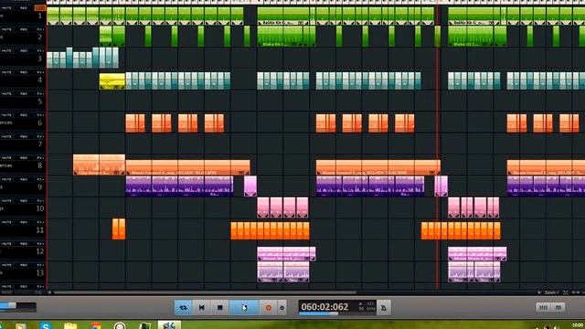
Task: Click the rightmost view button in transport bar
Action: pos(558,307)
